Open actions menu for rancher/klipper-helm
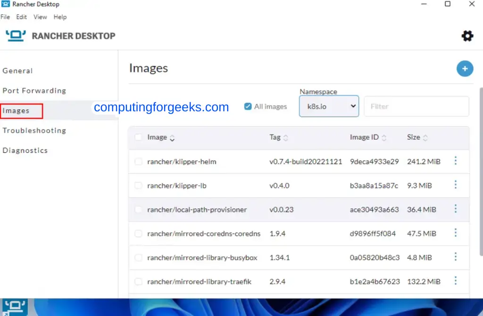 click(x=455, y=161)
